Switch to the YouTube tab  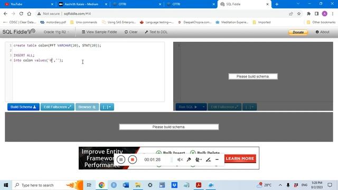click(27, 4)
